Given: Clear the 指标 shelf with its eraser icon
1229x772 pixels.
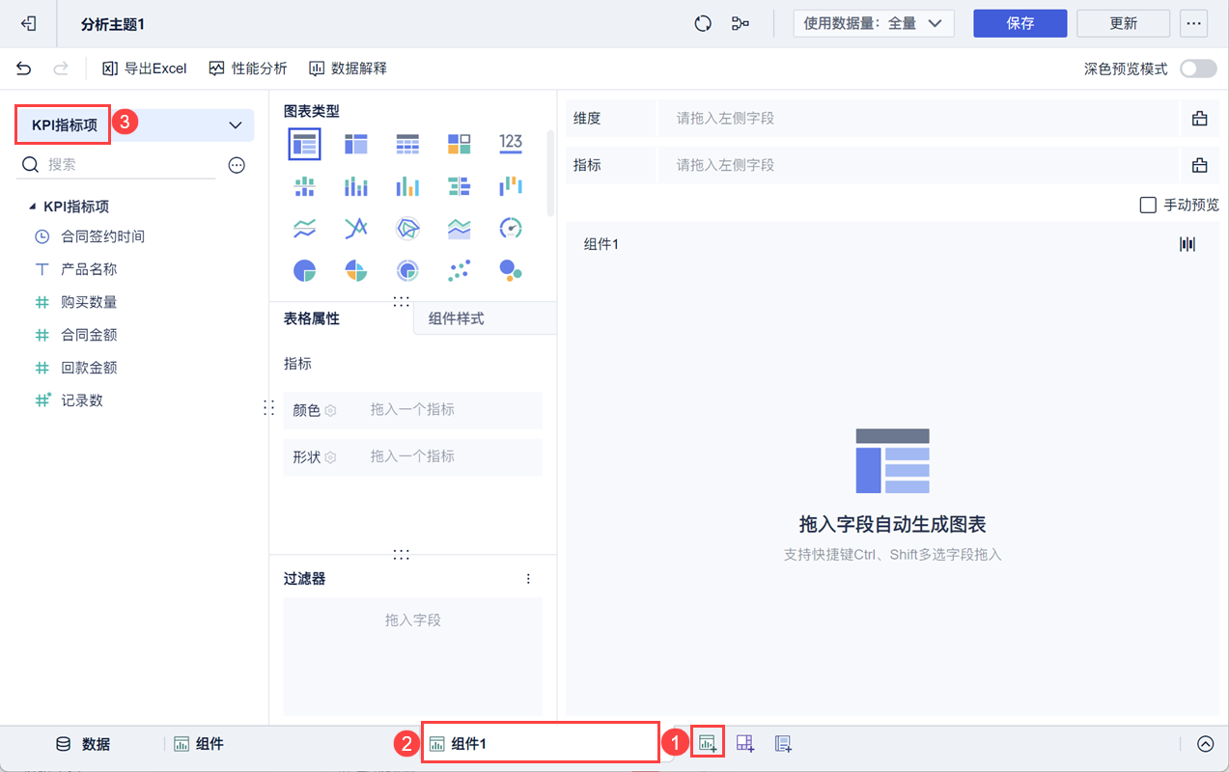Looking at the screenshot, I should click(x=1199, y=165).
